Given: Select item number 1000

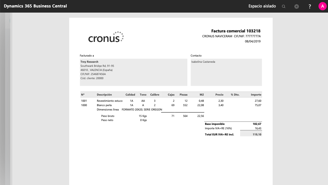Looking at the screenshot, I should pyautogui.click(x=84, y=105).
